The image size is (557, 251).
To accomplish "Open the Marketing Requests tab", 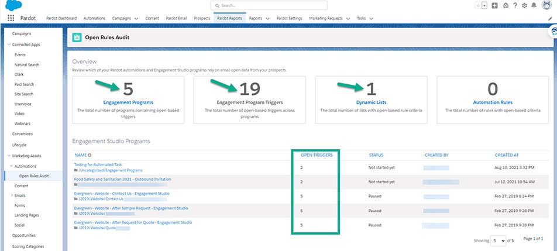I will [326, 19].
